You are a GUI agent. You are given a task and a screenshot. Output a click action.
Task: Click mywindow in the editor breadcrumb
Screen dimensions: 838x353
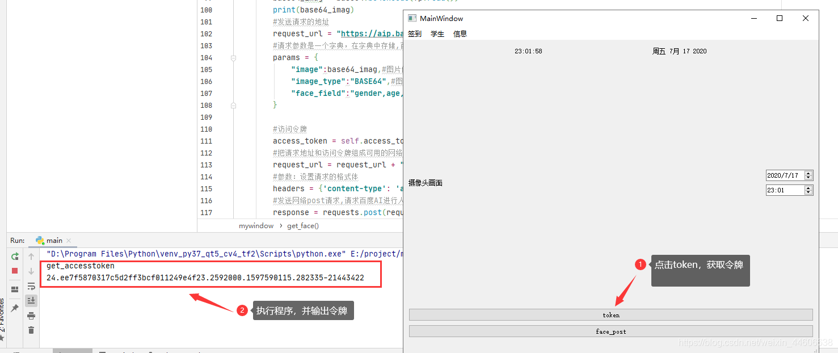(256, 226)
